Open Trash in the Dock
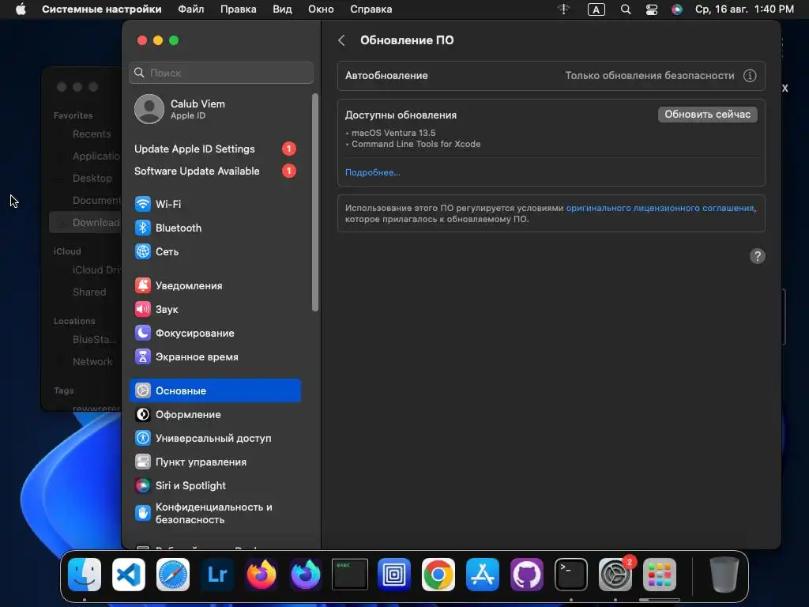Image resolution: width=809 pixels, height=607 pixels. pos(724,575)
